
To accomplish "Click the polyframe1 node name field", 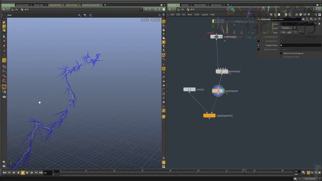I will 286,19.
